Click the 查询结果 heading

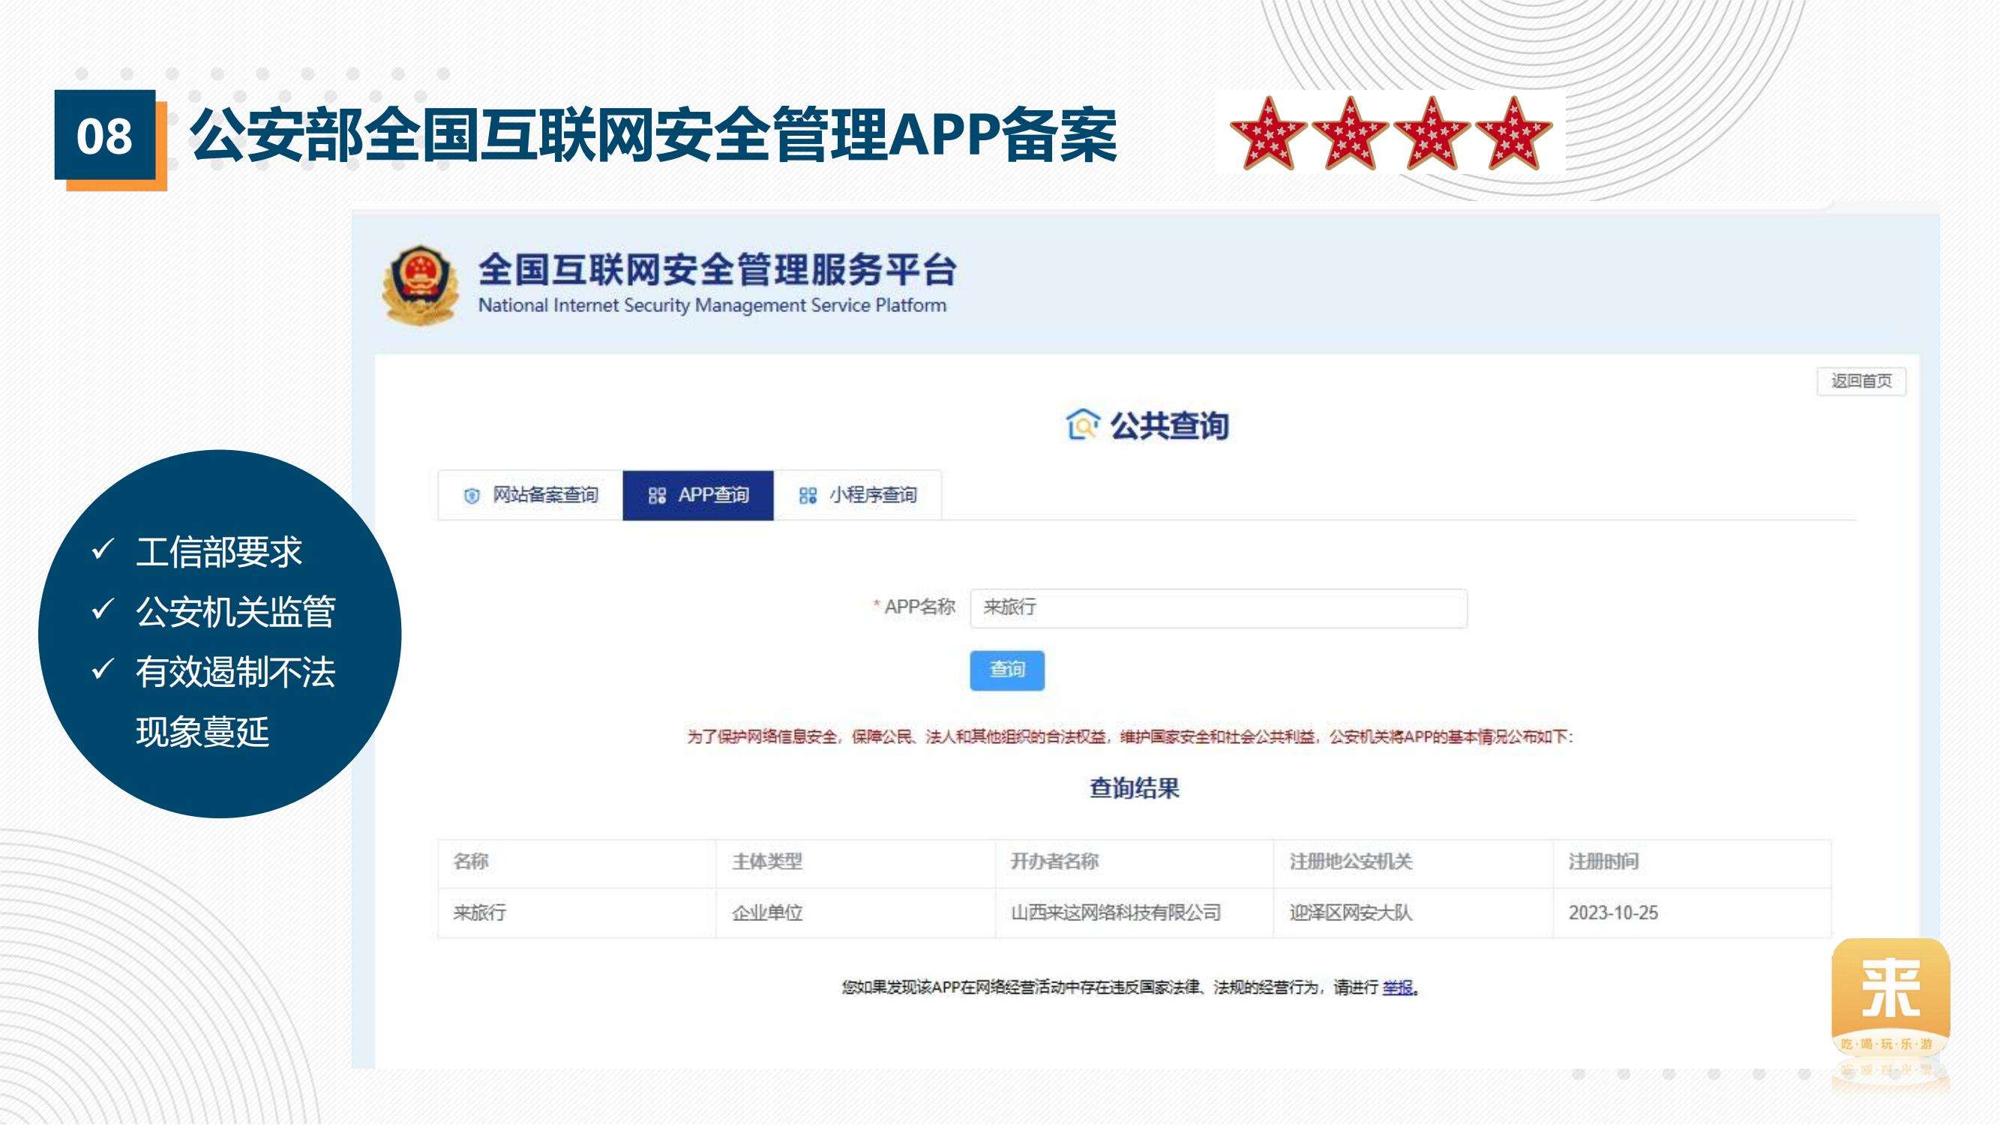1135,788
